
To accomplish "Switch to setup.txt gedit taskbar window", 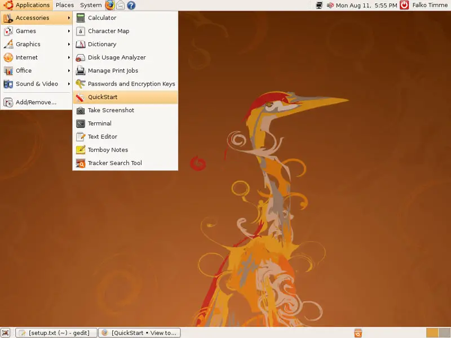I will (x=56, y=333).
